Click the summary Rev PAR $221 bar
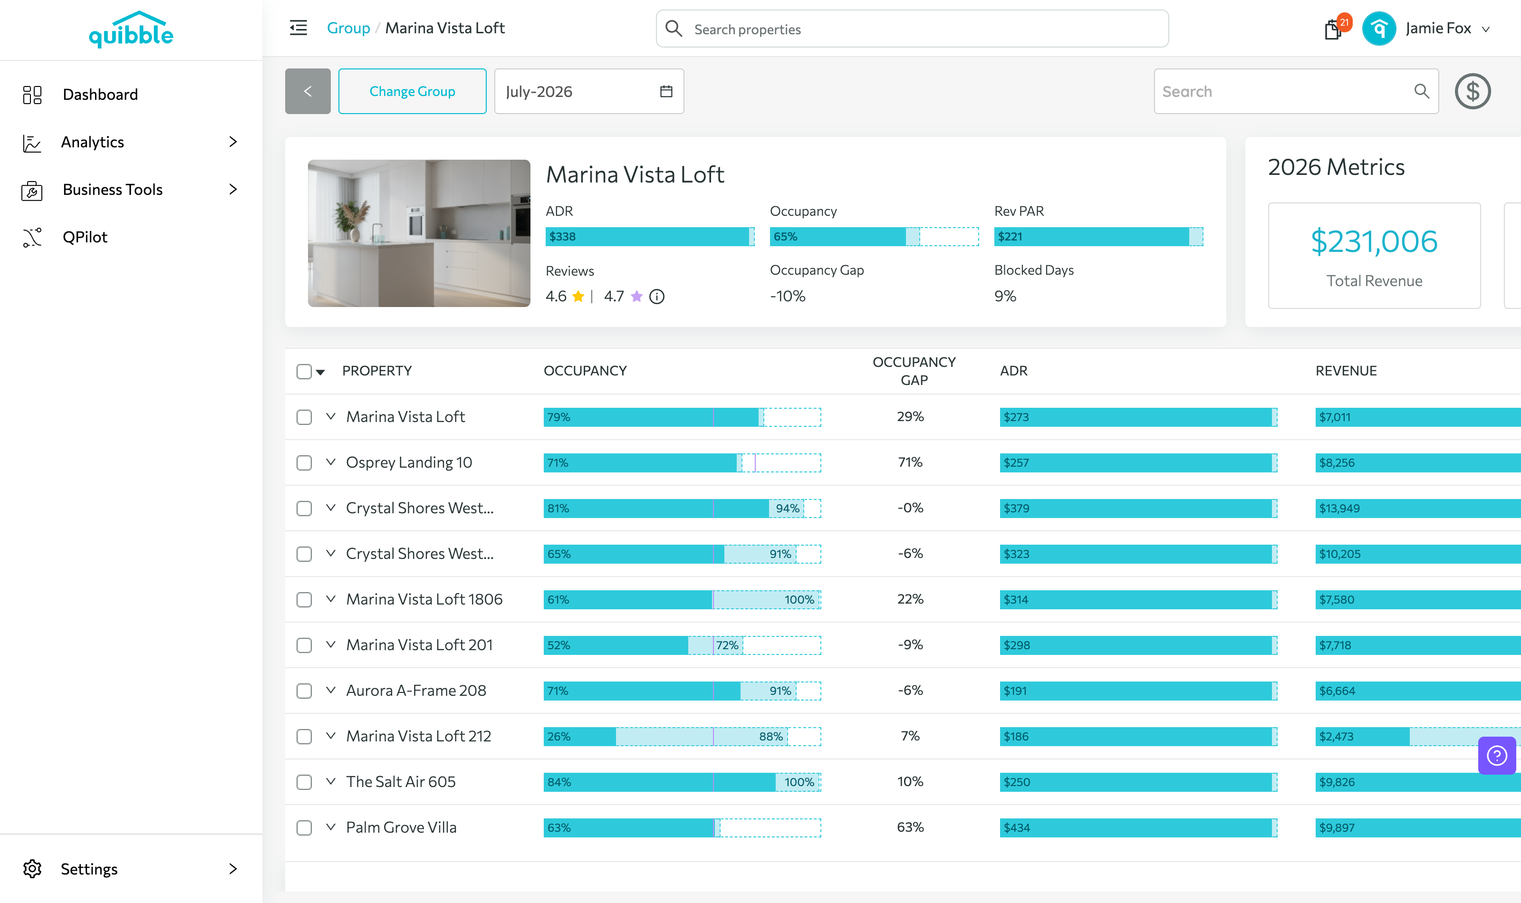The image size is (1521, 903). [x=1099, y=237]
